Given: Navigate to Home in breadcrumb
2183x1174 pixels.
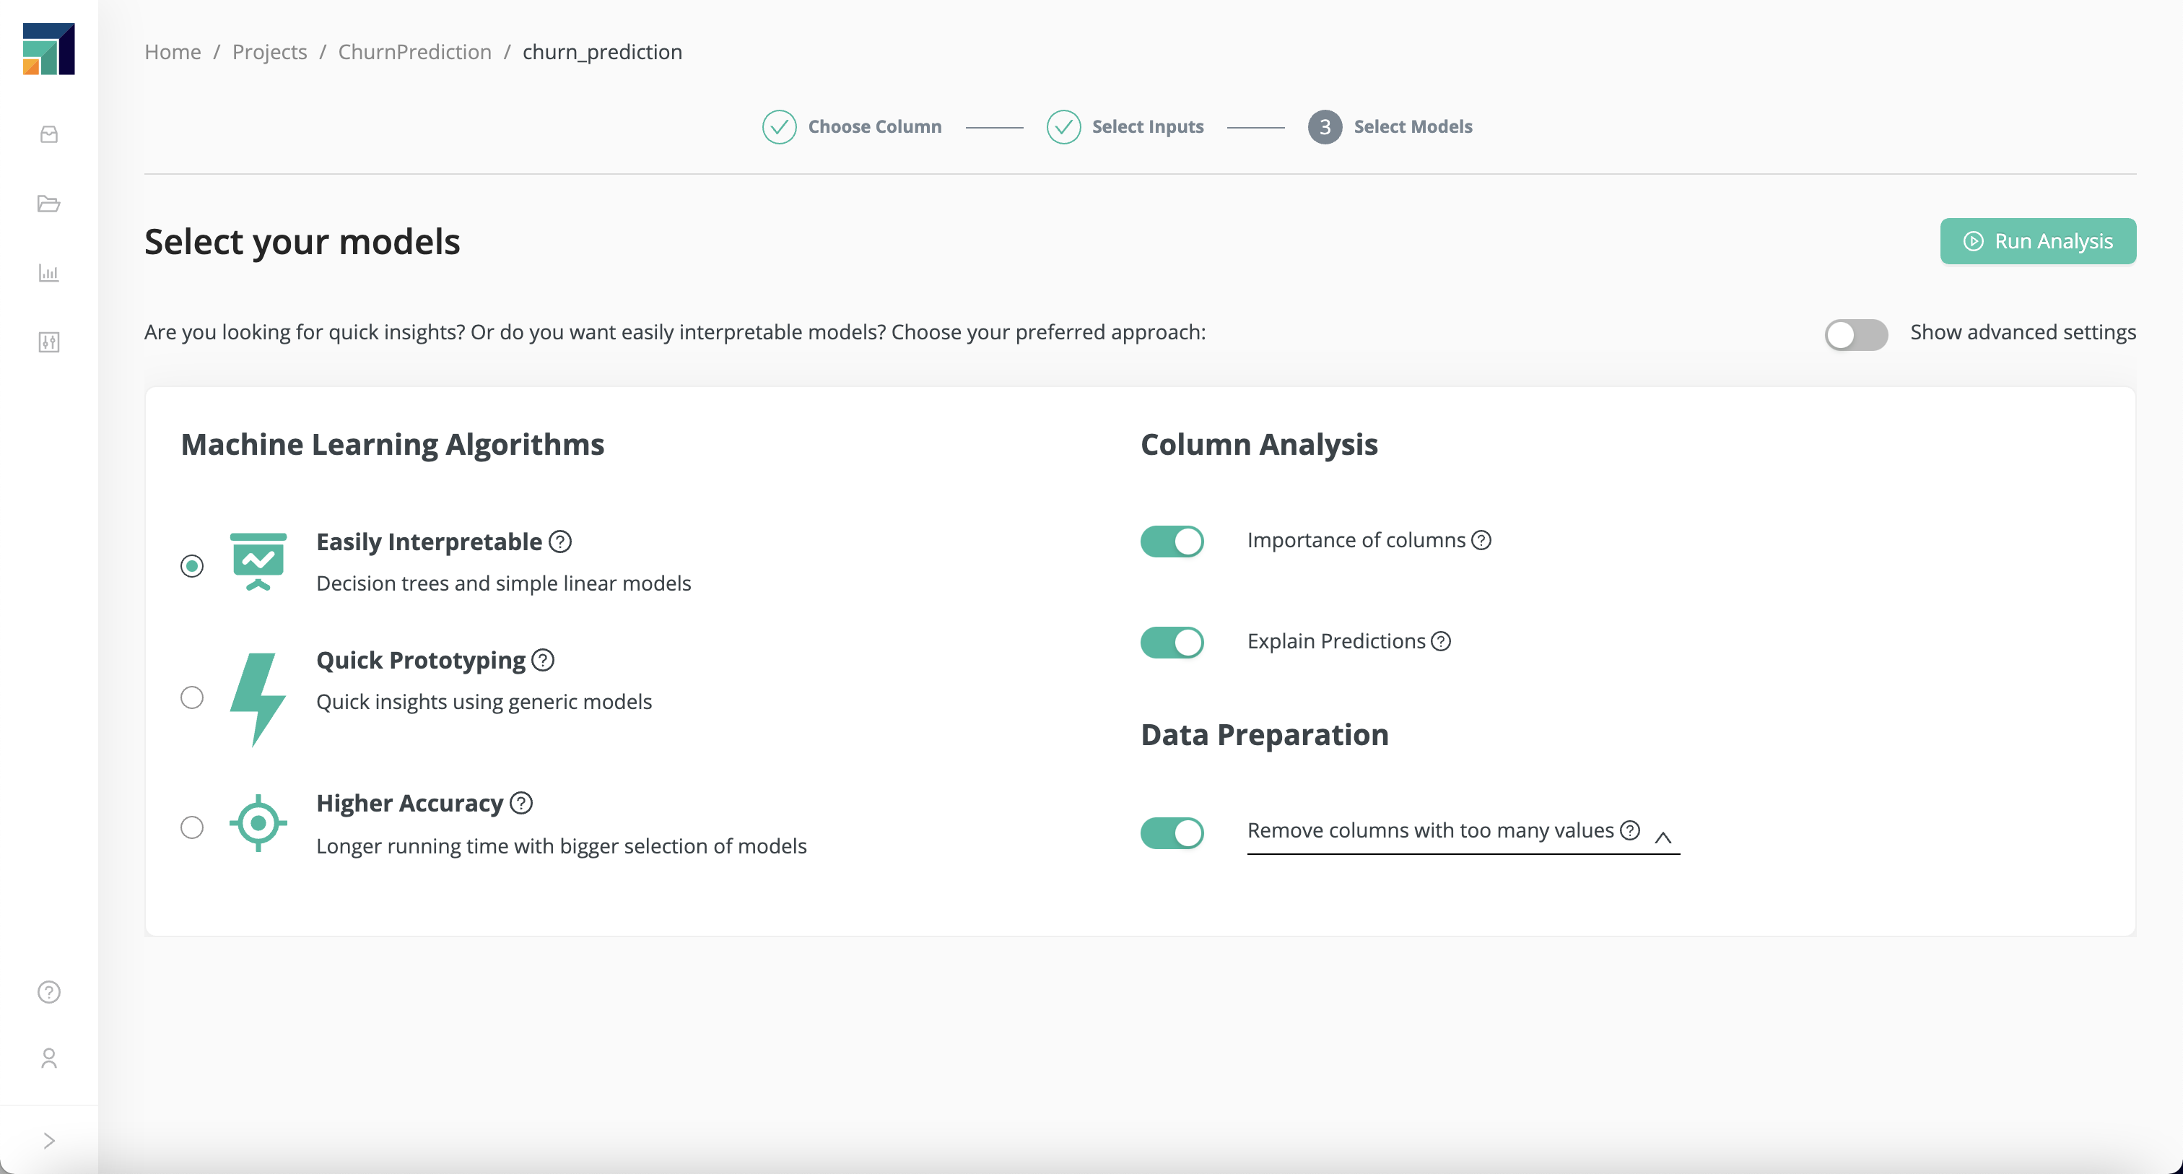Looking at the screenshot, I should 173,52.
